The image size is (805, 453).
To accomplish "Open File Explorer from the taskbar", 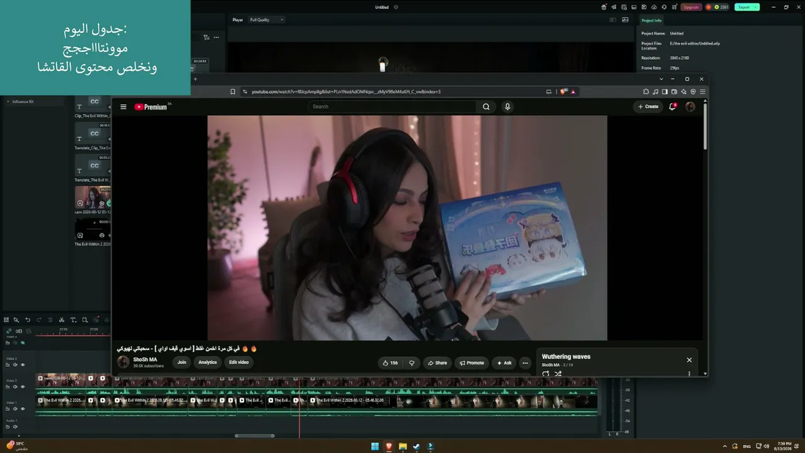I will coord(402,447).
